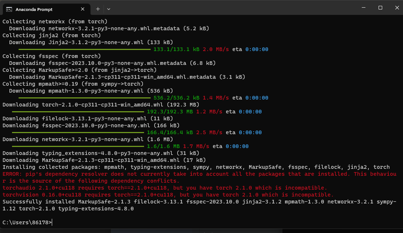This screenshot has width=403, height=233.
Task: Click 'Downloading Jinja2-3.1.2-py3-none-any.whl (133 kB)' text
Action: click(91, 42)
